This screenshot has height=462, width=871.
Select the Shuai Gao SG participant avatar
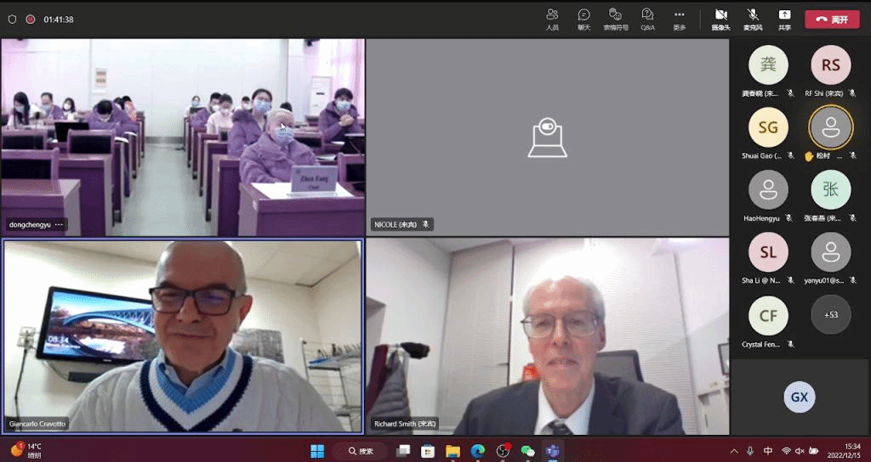[768, 127]
